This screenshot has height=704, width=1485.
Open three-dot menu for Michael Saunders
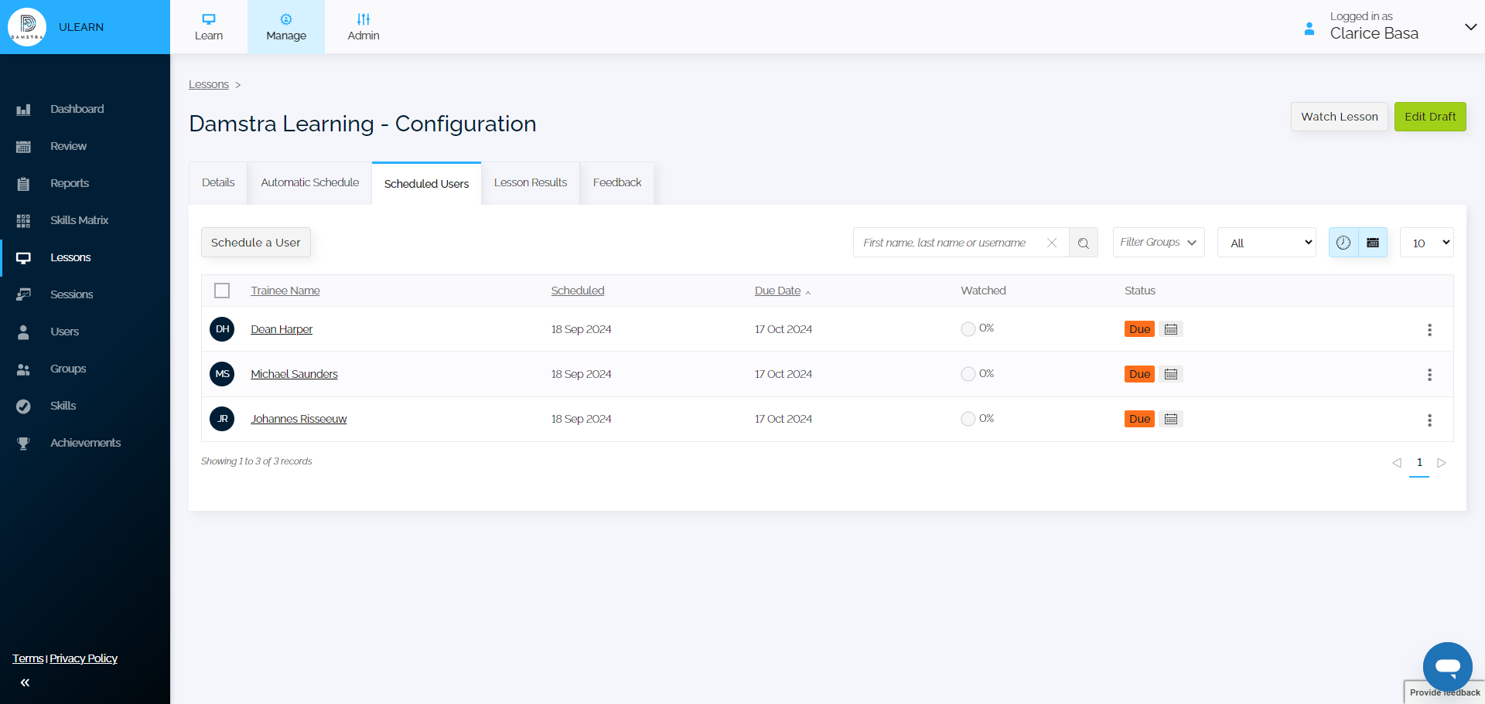click(1429, 375)
